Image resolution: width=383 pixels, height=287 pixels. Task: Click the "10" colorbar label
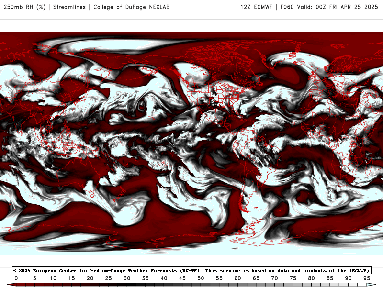[53, 278]
